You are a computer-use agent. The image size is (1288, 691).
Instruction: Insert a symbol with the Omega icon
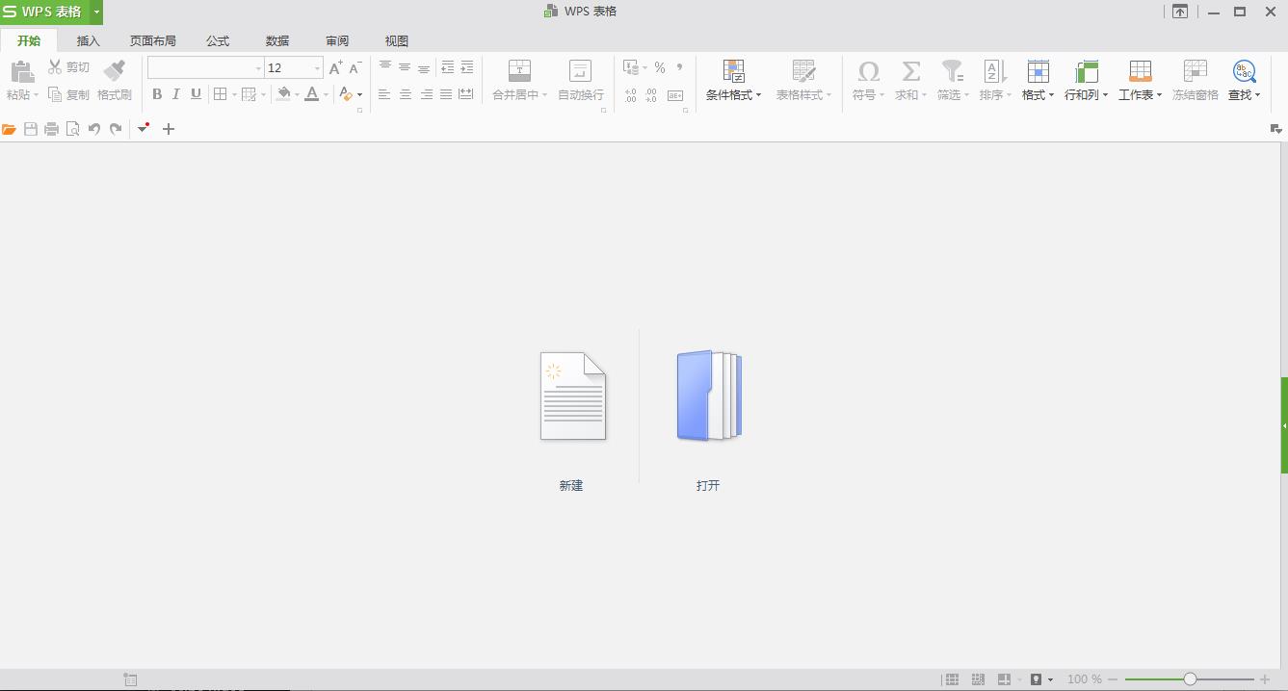pos(868,70)
